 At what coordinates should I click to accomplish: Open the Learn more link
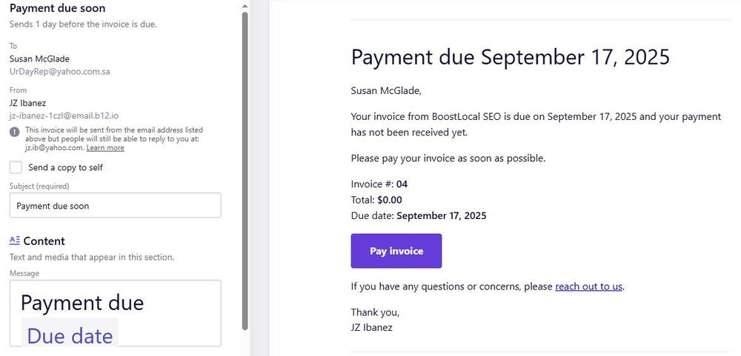(105, 148)
